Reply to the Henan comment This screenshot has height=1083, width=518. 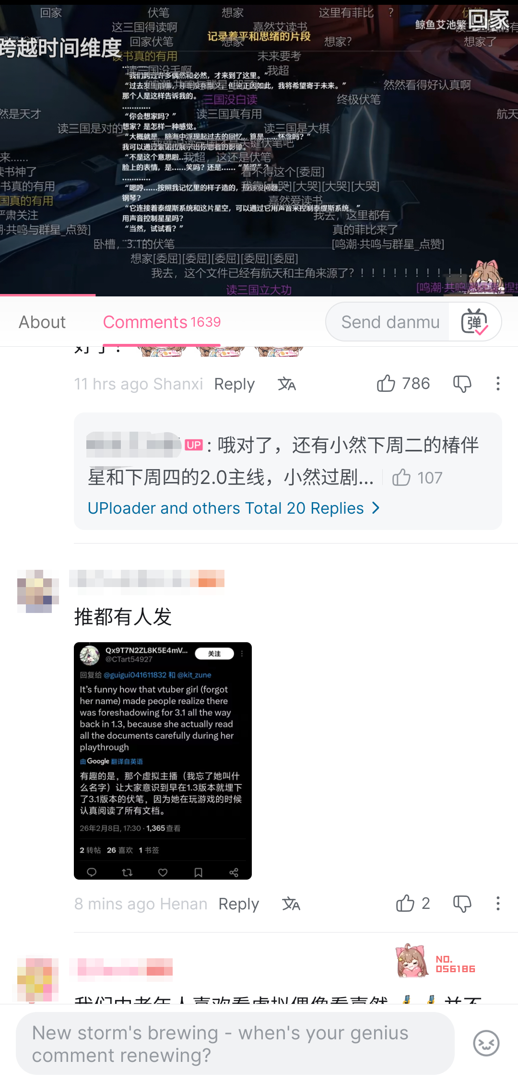point(239,904)
